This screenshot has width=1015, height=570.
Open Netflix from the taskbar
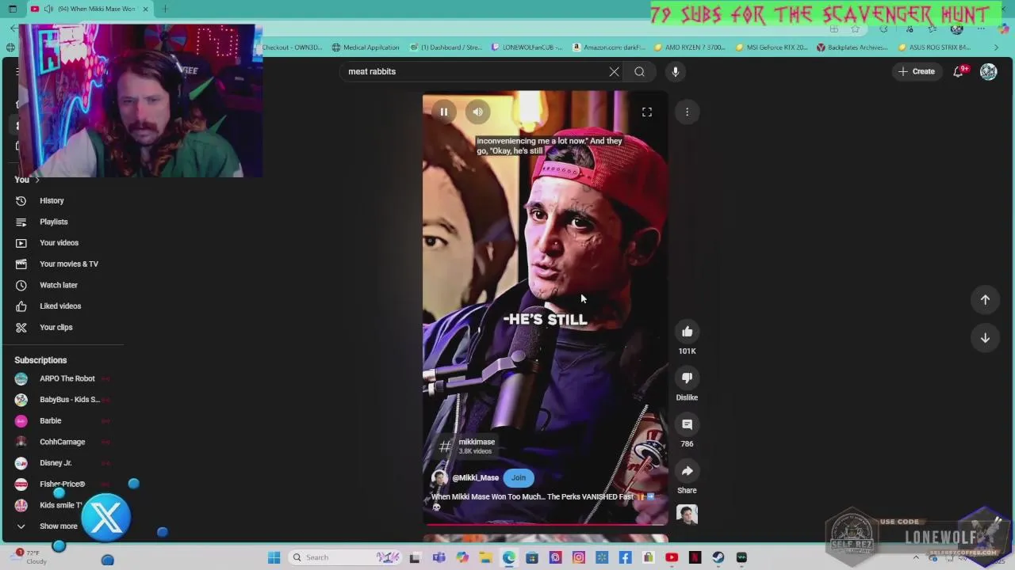(x=695, y=557)
